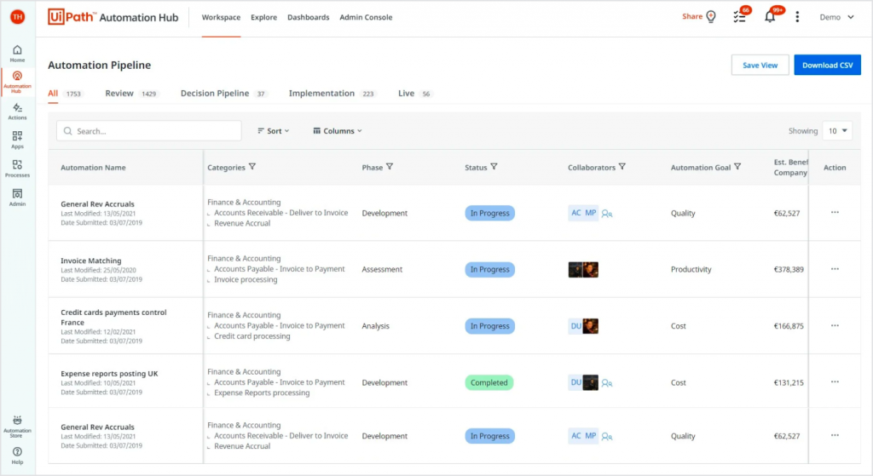
Task: Click the Completed status badge
Action: 489,382
